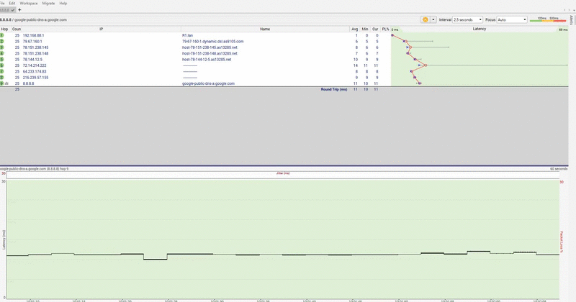Click the green hop 5 circle icon
The image size is (576, 302).
tap(1, 60)
